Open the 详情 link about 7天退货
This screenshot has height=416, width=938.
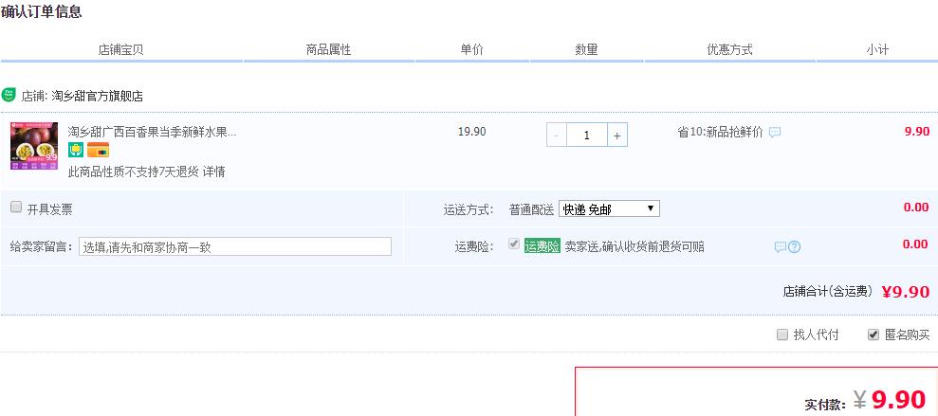click(x=213, y=172)
